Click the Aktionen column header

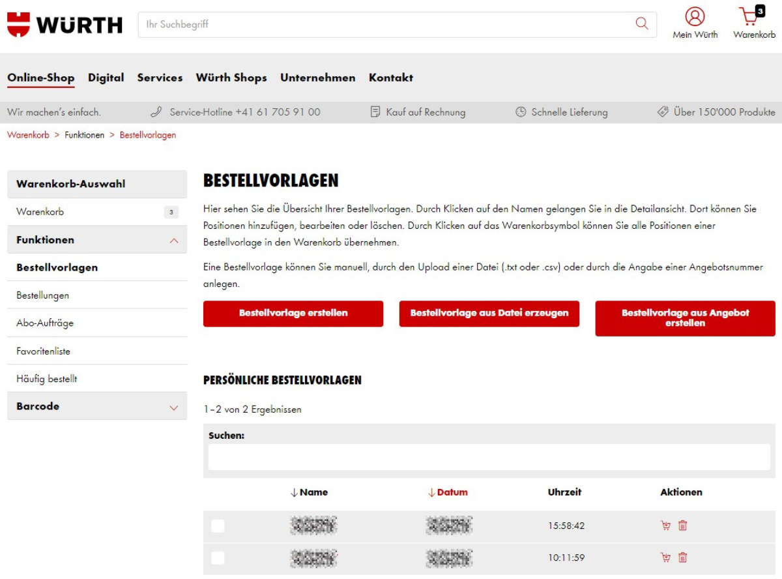tap(681, 492)
